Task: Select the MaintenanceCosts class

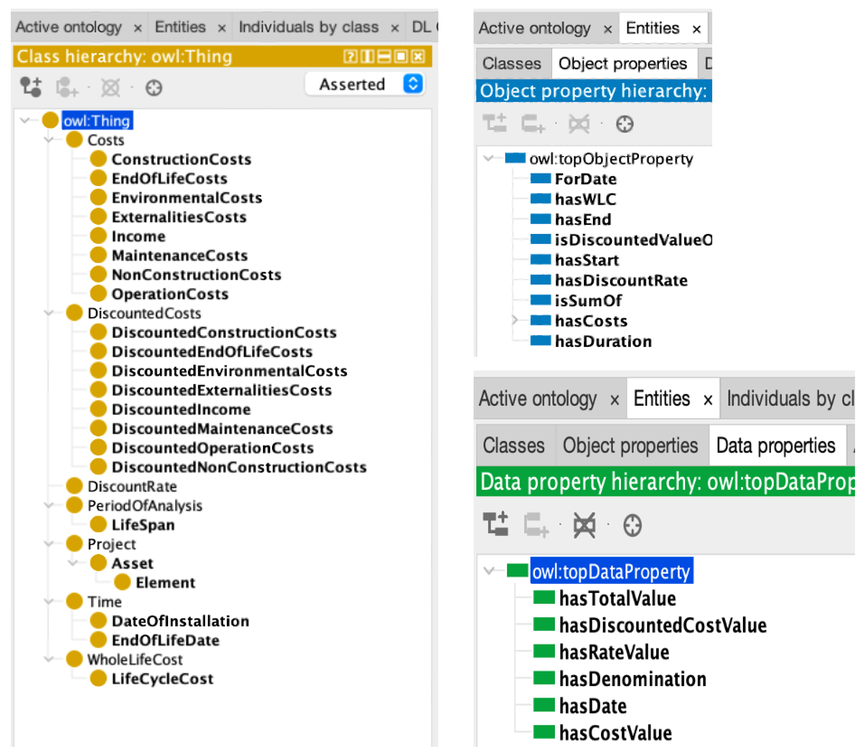Action: pyautogui.click(x=179, y=255)
